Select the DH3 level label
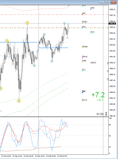 [x=84, y=27]
